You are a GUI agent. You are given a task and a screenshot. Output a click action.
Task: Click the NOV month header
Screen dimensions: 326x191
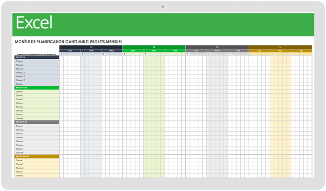click(280, 51)
